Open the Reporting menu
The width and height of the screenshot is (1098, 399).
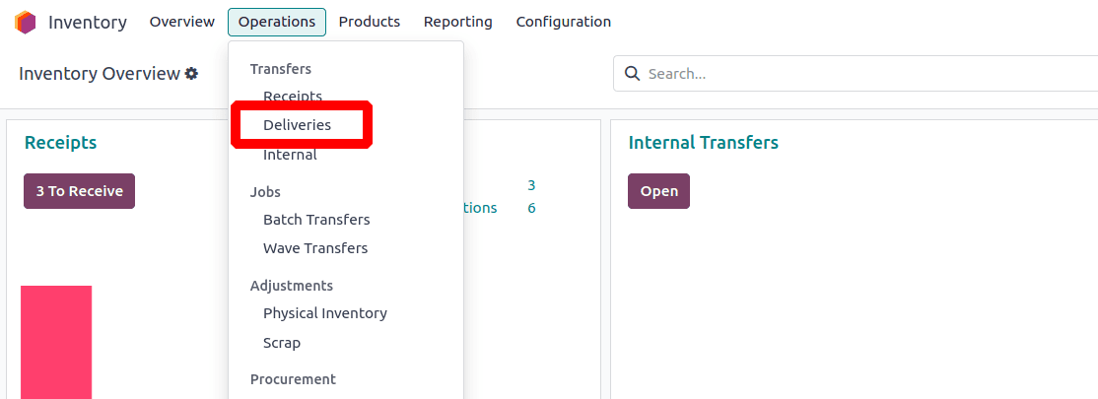[x=458, y=22]
